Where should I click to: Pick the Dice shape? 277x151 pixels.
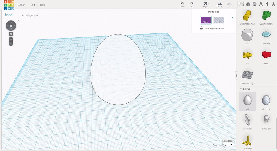tap(247, 37)
